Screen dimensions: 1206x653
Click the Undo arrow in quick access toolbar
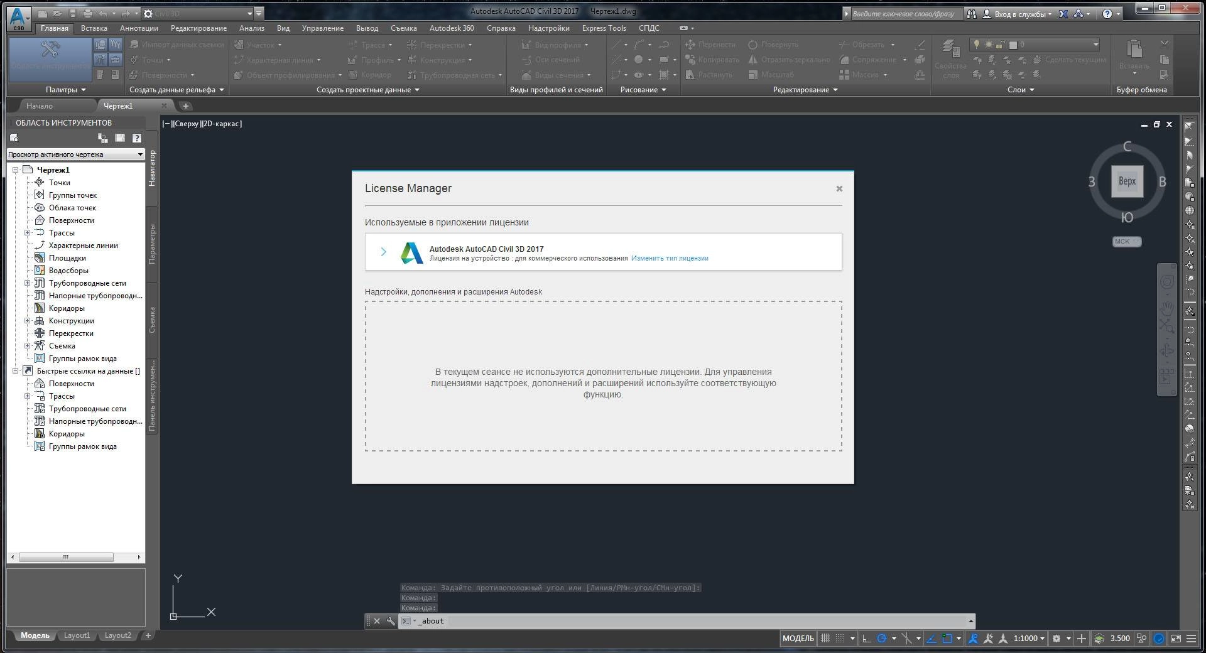pos(103,13)
